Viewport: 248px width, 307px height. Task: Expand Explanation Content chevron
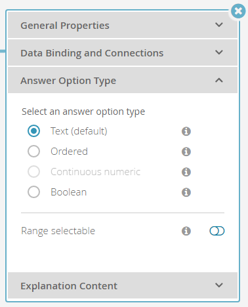point(219,285)
